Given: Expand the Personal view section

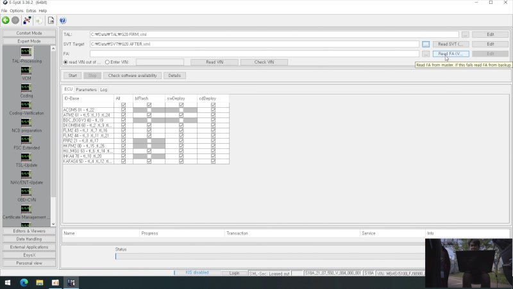Looking at the screenshot, I should click(29, 263).
